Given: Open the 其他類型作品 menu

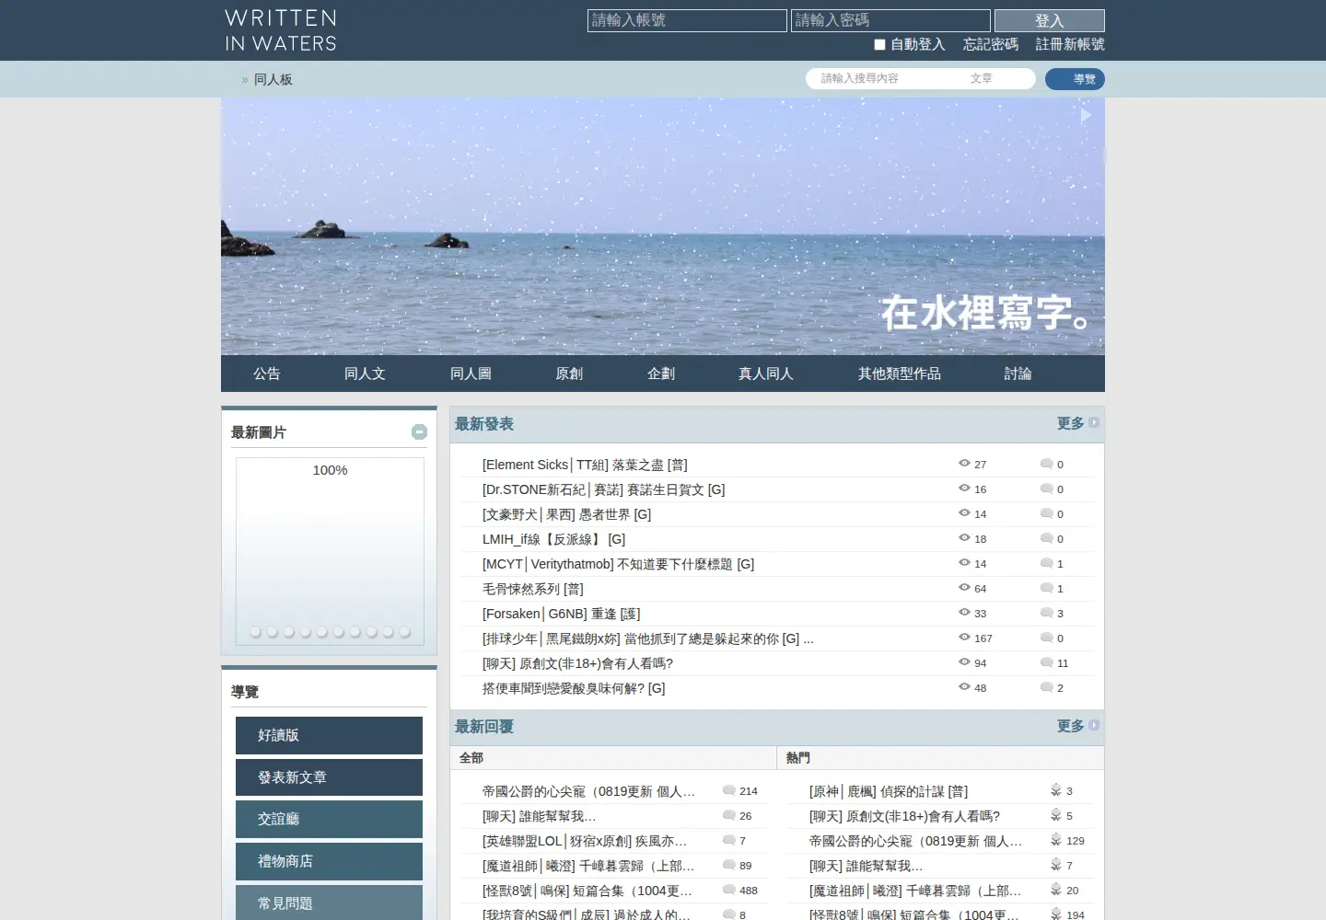Looking at the screenshot, I should (900, 374).
